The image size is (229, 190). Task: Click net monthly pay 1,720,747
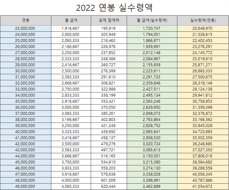152,28
